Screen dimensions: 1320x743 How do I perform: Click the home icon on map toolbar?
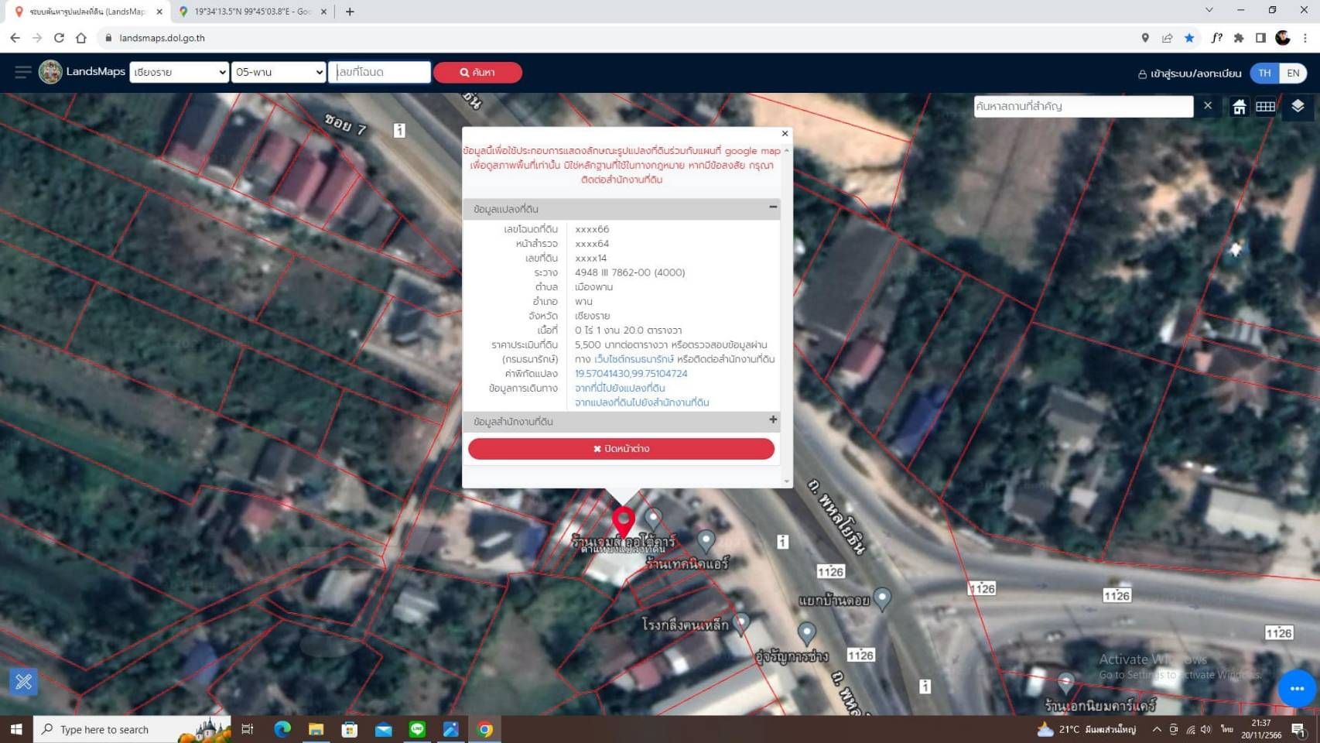pyautogui.click(x=1239, y=107)
